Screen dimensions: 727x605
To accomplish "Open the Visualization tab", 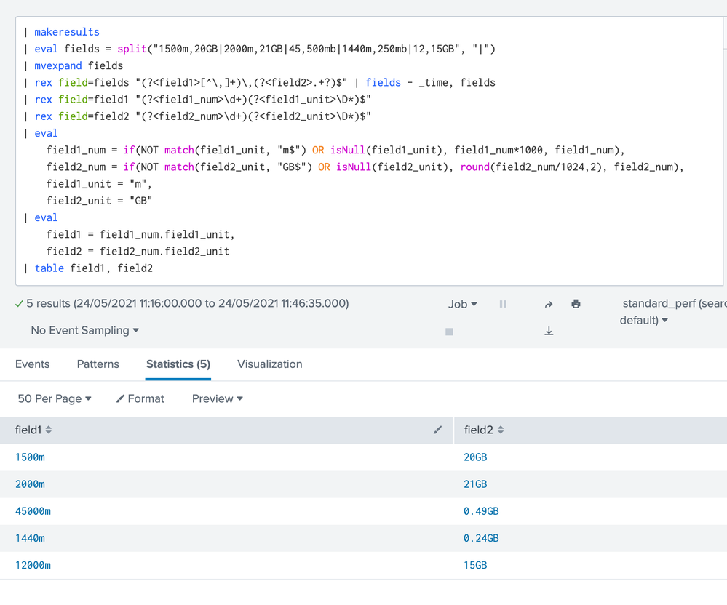I will 269,364.
